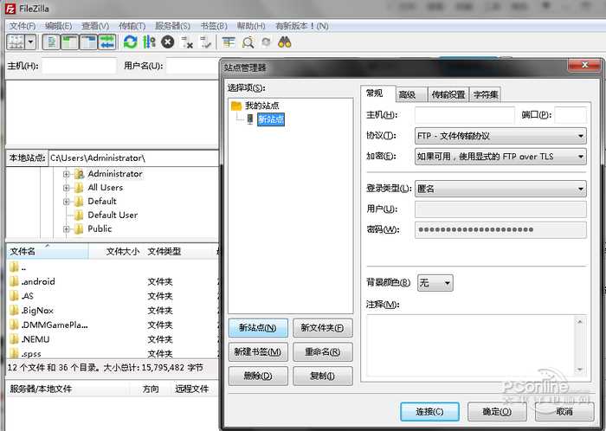Toggle the message log display icon
Viewport: 606px width, 431px height.
51,42
